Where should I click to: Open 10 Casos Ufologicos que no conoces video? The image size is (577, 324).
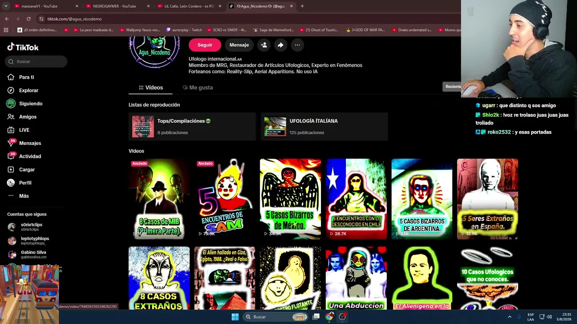coord(487,278)
